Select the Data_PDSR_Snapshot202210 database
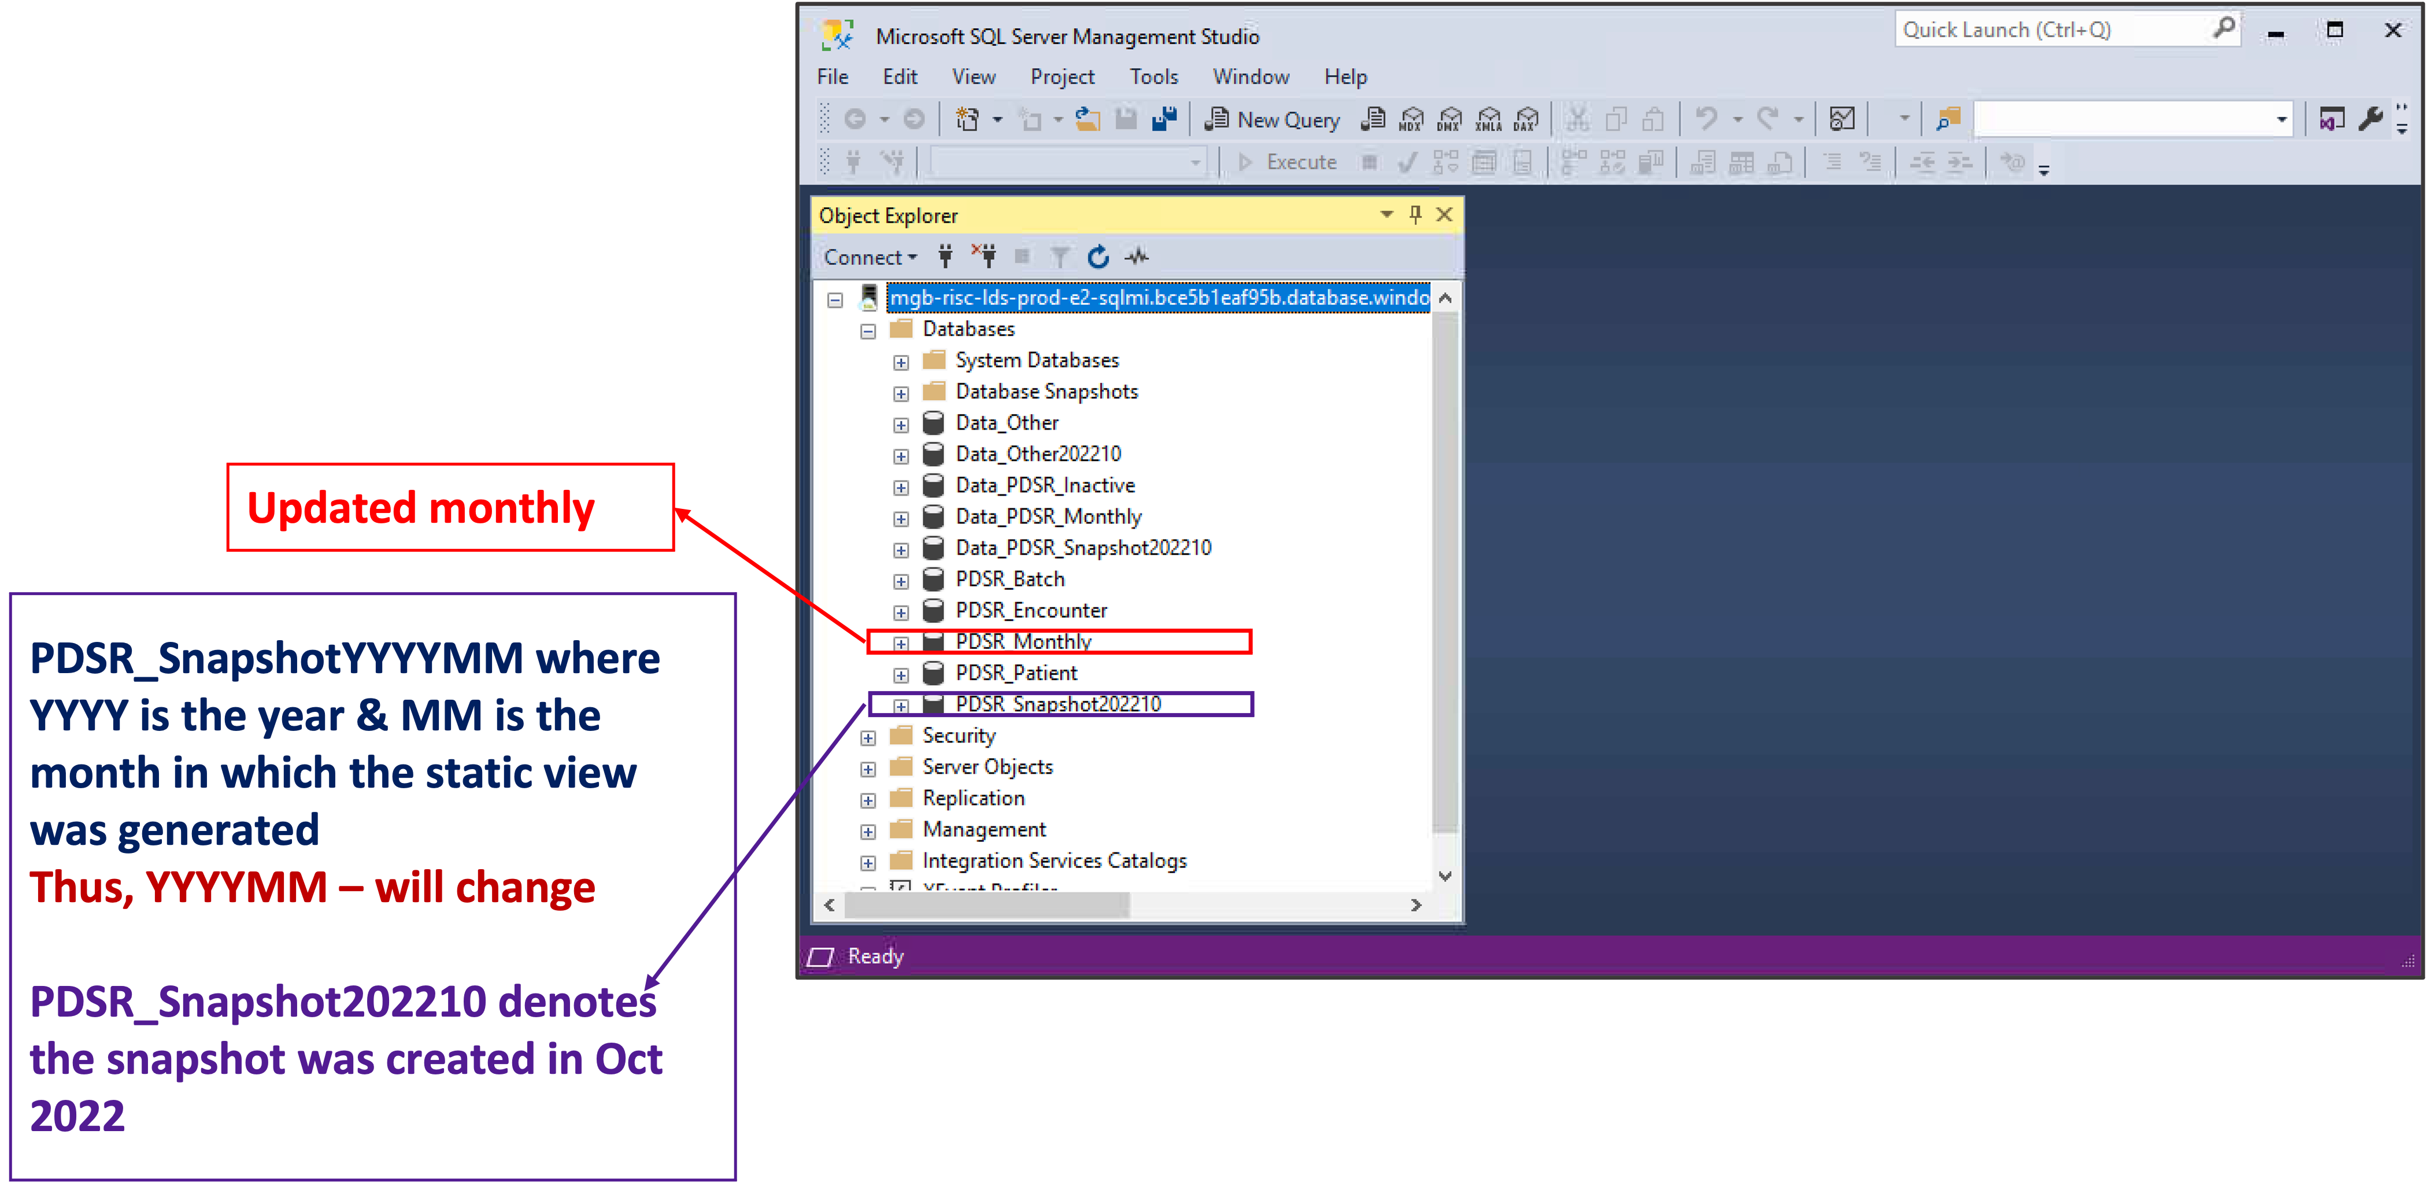This screenshot has width=2427, height=1182. tap(1083, 548)
